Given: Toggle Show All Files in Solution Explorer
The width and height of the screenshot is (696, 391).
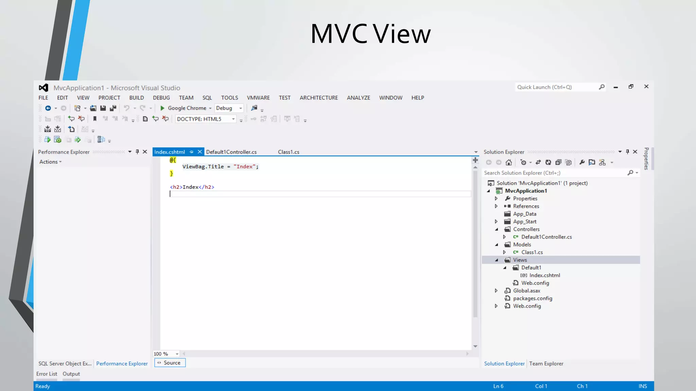Looking at the screenshot, I should (x=569, y=163).
